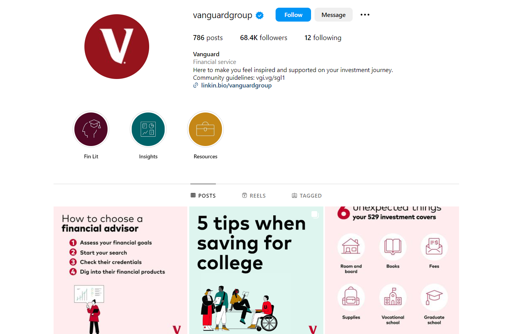
Task: Open the linkin.bio/vanguardgroup link
Action: pyautogui.click(x=236, y=86)
